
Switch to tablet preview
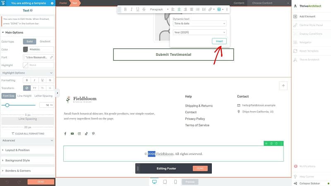[x=165, y=182]
